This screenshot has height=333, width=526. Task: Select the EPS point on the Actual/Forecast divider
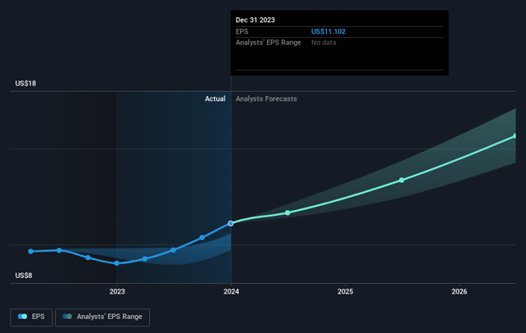click(231, 223)
